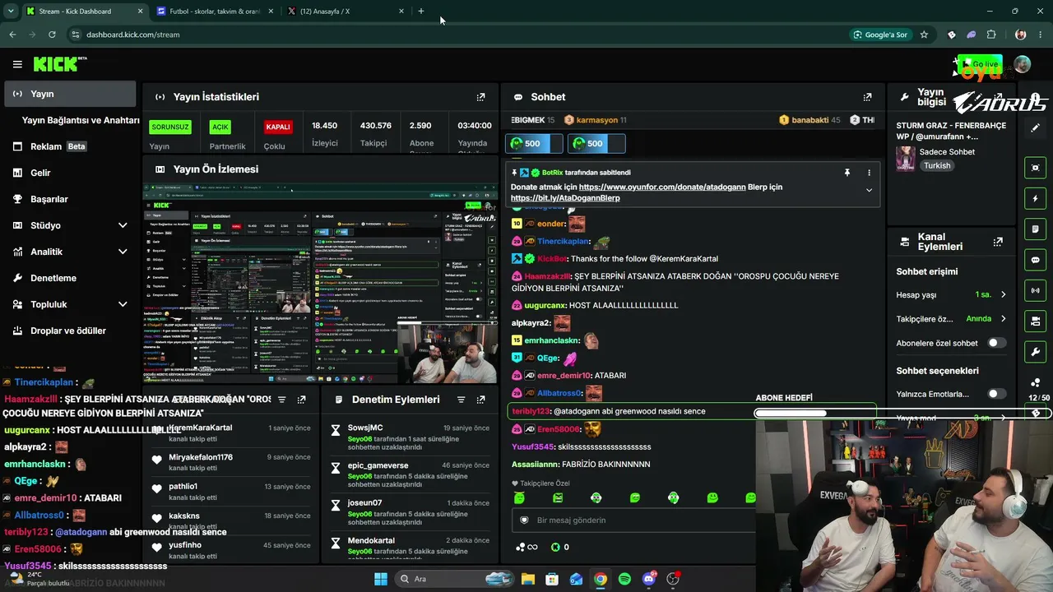The image size is (1053, 592).
Task: Pop out the Sohbet chat panel
Action: [867, 97]
